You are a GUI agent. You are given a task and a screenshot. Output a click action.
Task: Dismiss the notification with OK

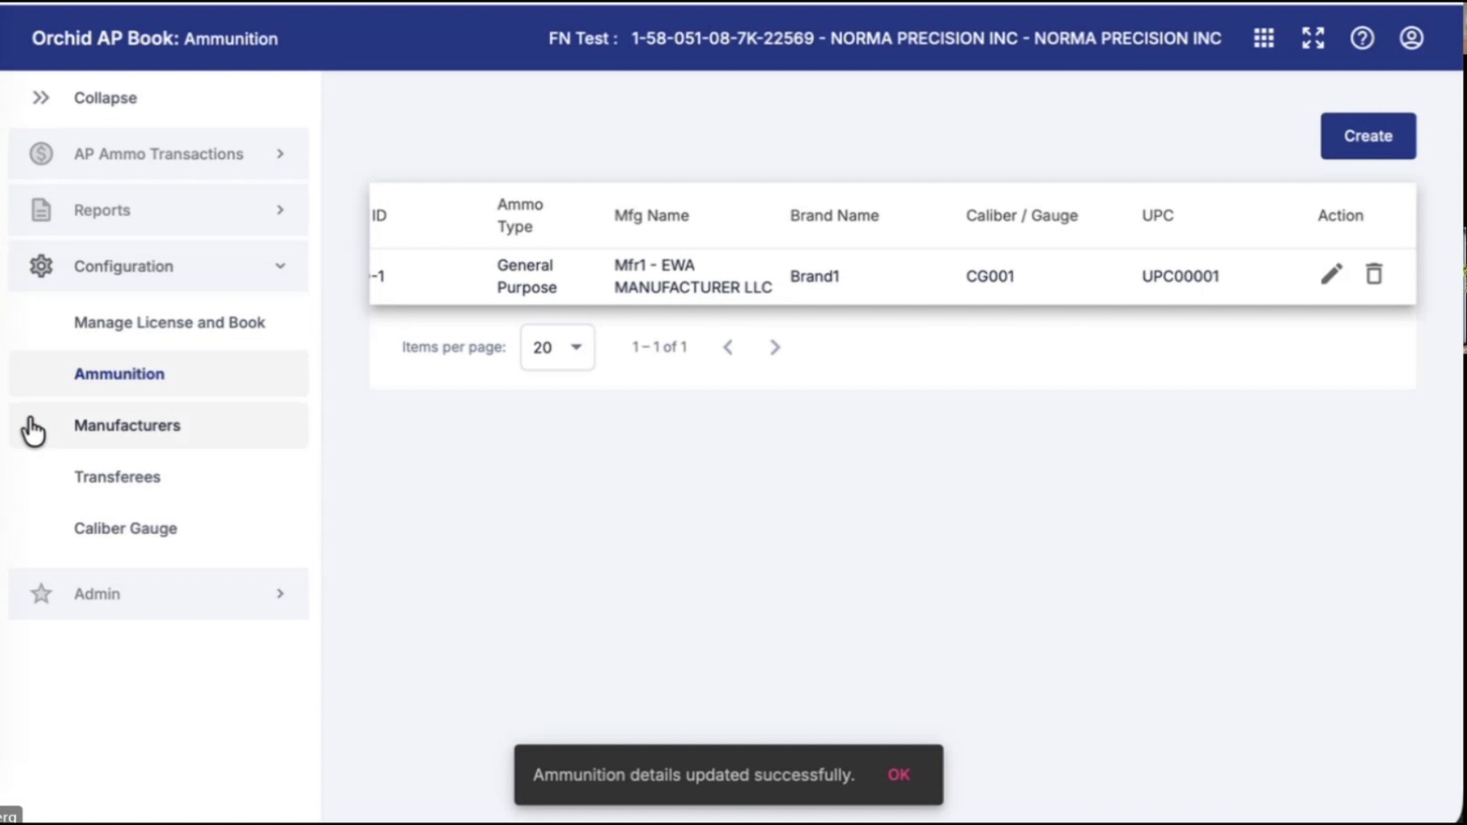pos(898,774)
